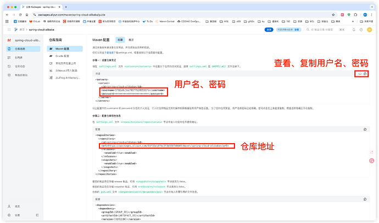Copy the repositories config code block
Image resolution: width=379 pixels, height=223 pixels.
point(365,129)
